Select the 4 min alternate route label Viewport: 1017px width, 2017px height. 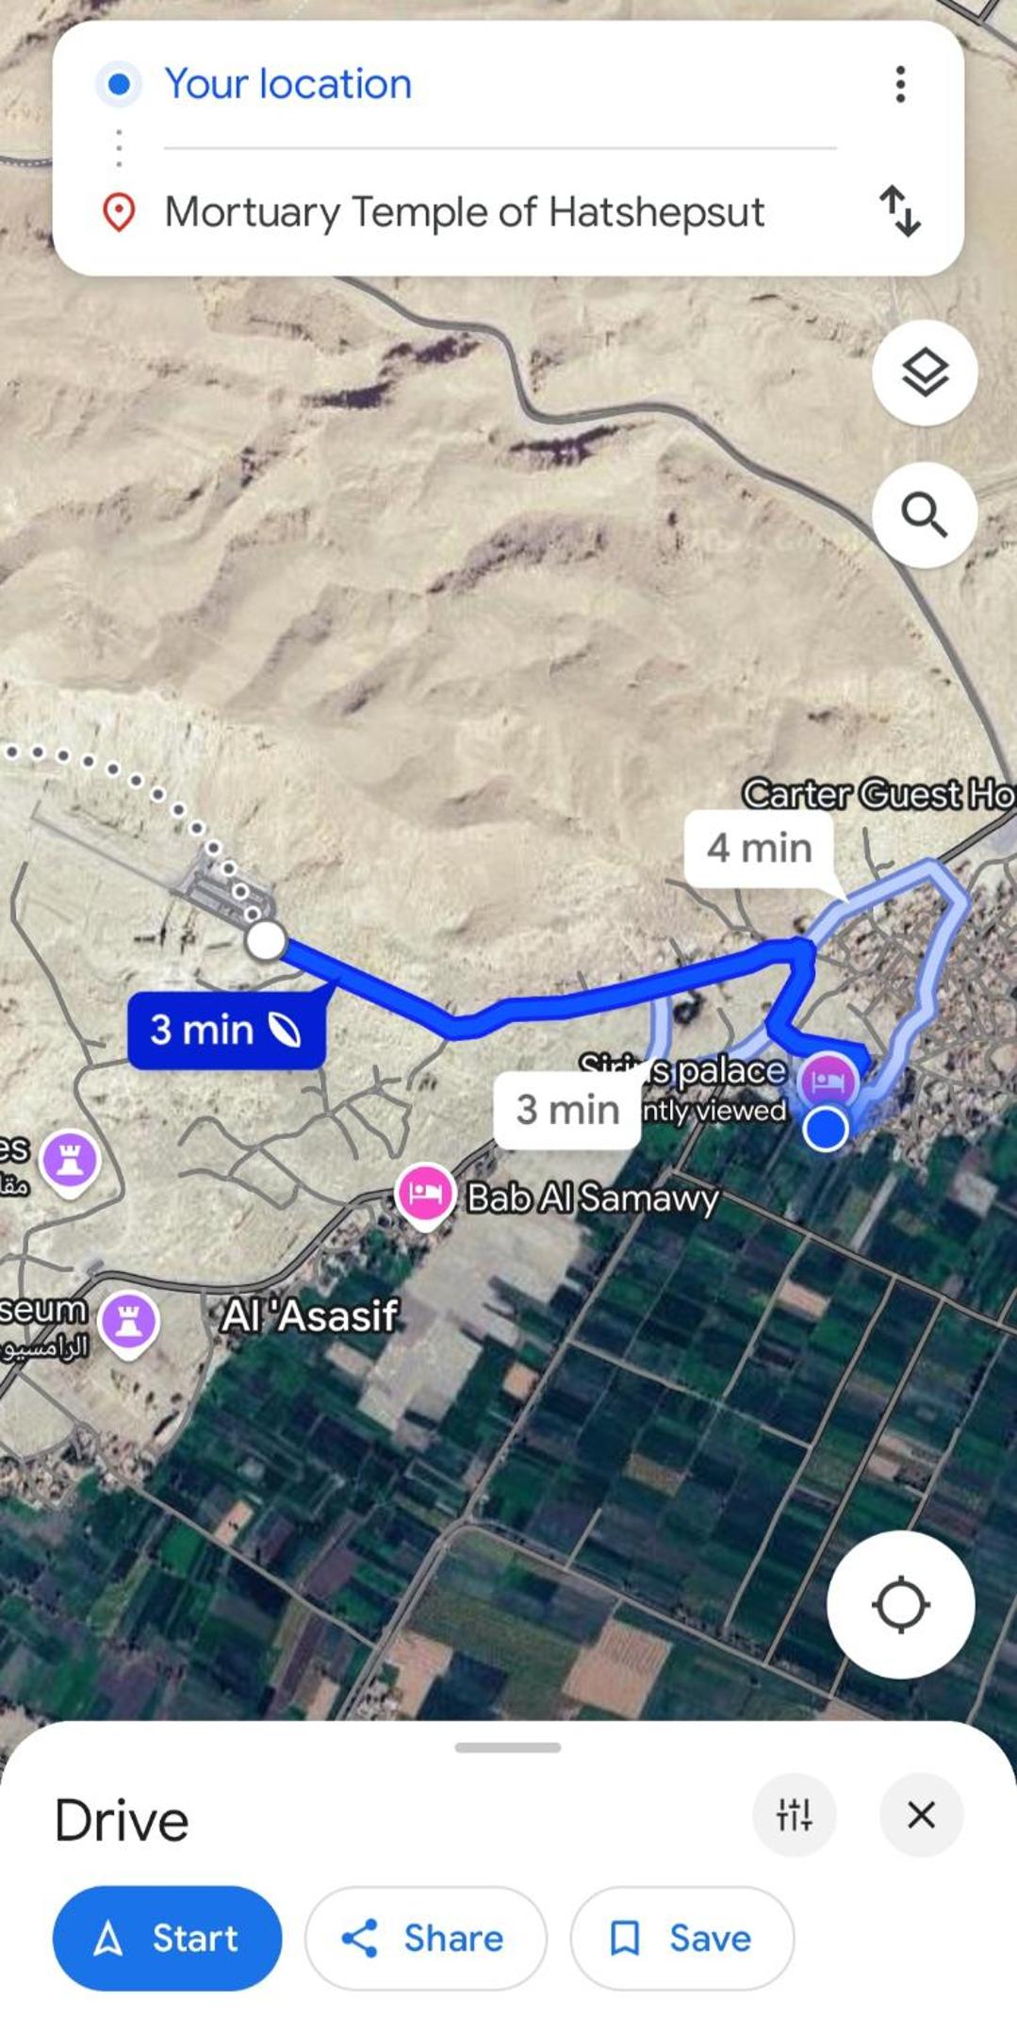pos(760,848)
